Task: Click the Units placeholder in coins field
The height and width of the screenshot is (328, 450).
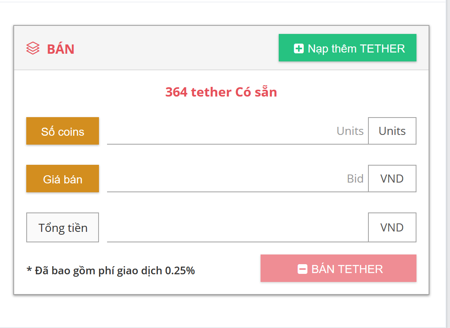Action: coord(350,131)
